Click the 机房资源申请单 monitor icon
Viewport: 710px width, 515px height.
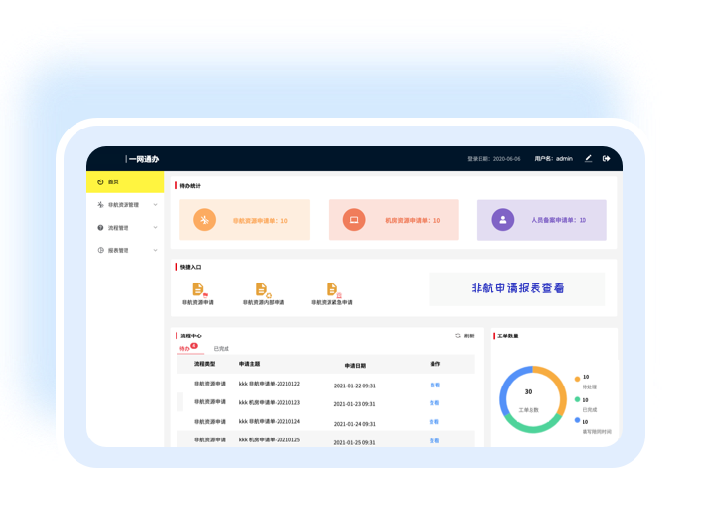click(x=353, y=220)
